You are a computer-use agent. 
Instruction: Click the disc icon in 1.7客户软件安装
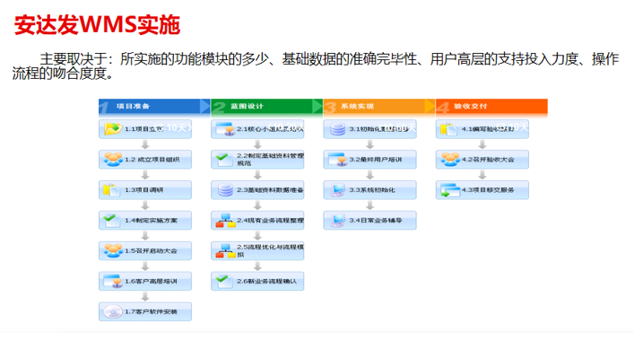coord(112,311)
